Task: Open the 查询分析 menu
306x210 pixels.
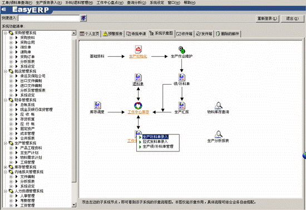Action: click(136, 3)
